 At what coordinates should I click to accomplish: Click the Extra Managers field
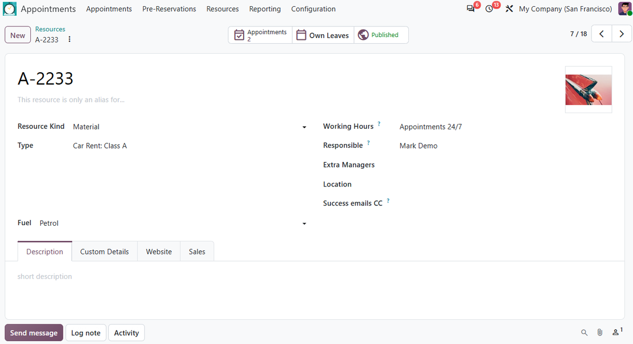click(505, 165)
